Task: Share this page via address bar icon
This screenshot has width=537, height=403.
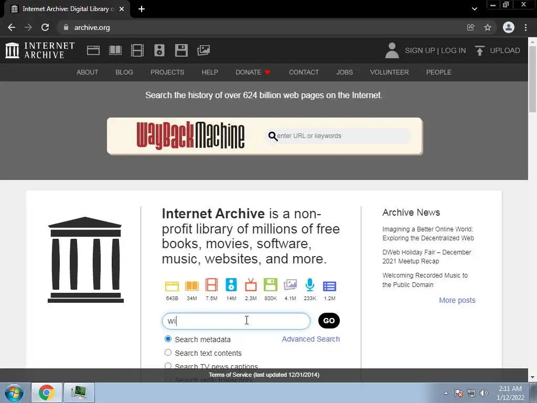Action: pos(470,27)
